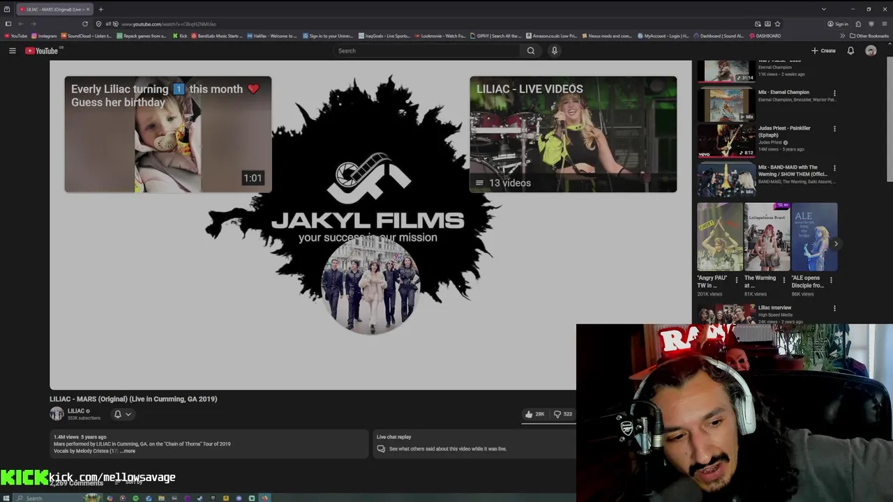Open The Warning at Lollapalooza short
Screen dimensions: 893x502
[767, 237]
